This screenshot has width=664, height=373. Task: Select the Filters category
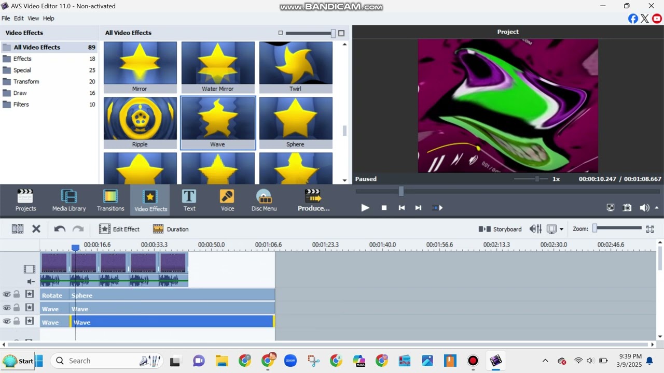pos(49,104)
